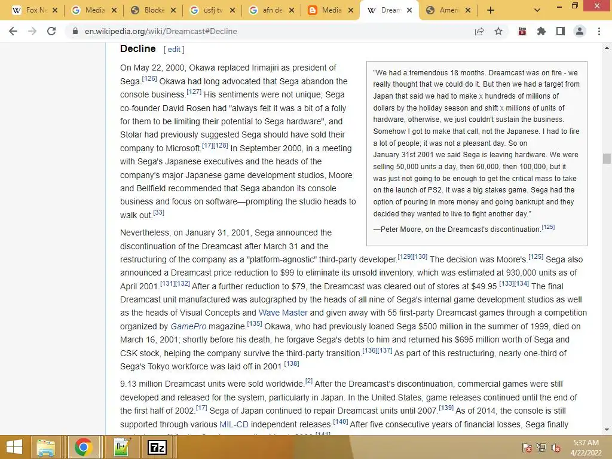The height and width of the screenshot is (459, 612).
Task: Open 7-Zip from the taskbar
Action: coord(157,447)
